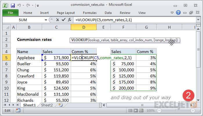Switch to Sheet1 tab
This screenshot has width=203, height=116.
point(29,105)
